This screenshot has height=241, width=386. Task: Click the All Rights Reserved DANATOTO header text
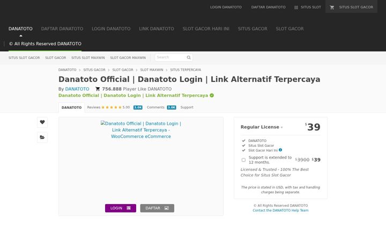click(45, 44)
